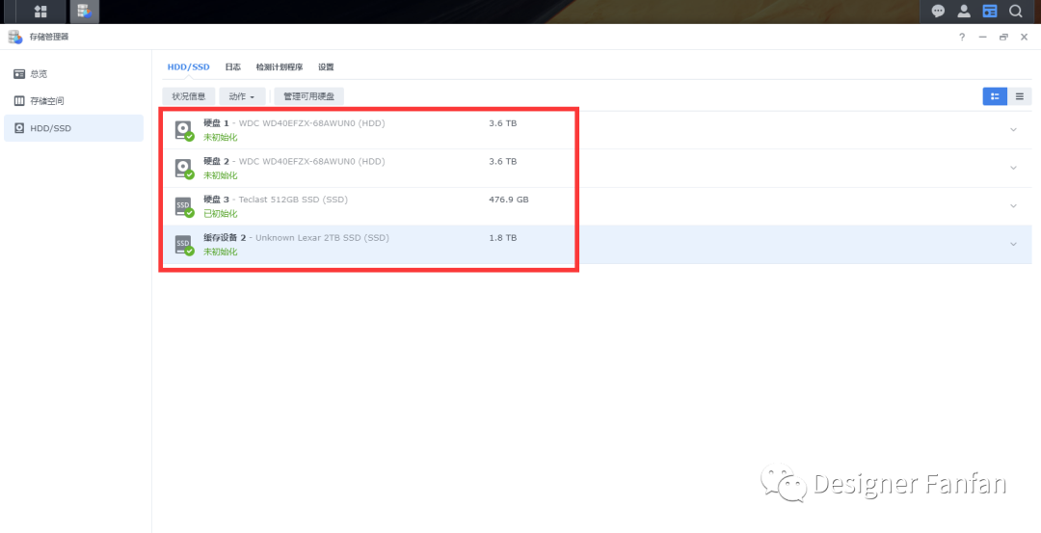Select the Storage Manager taskbar icon
The image size is (1041, 533).
pos(84,12)
